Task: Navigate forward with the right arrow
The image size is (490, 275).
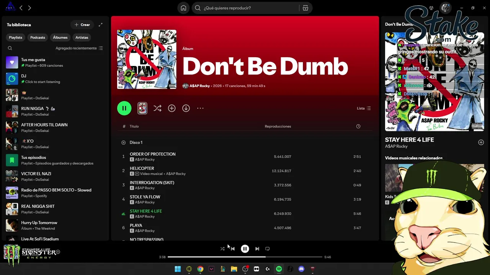Action: tap(29, 8)
